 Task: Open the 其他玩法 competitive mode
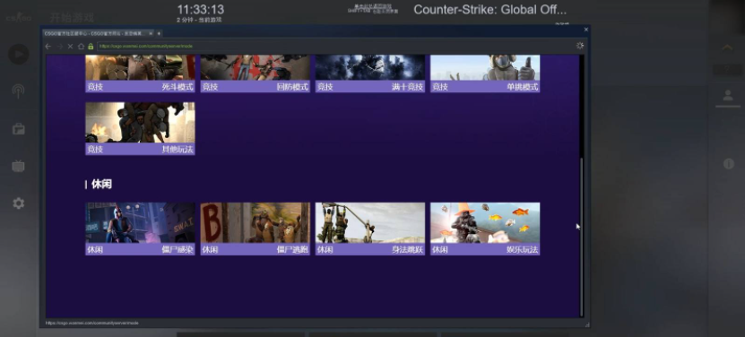[140, 128]
